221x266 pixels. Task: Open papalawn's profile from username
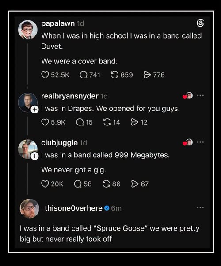[x=58, y=23]
